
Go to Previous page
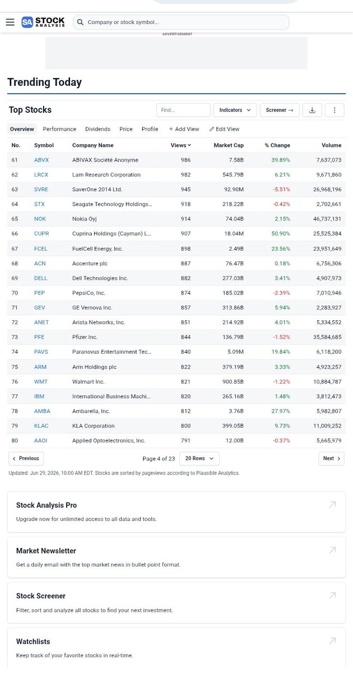click(26, 458)
